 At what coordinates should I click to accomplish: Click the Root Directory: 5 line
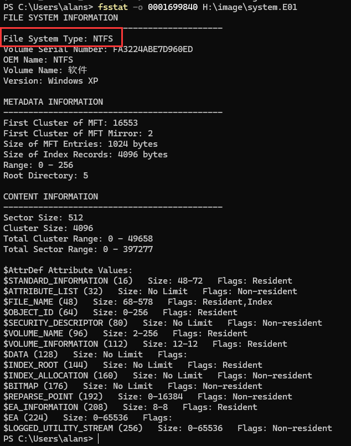(x=45, y=176)
